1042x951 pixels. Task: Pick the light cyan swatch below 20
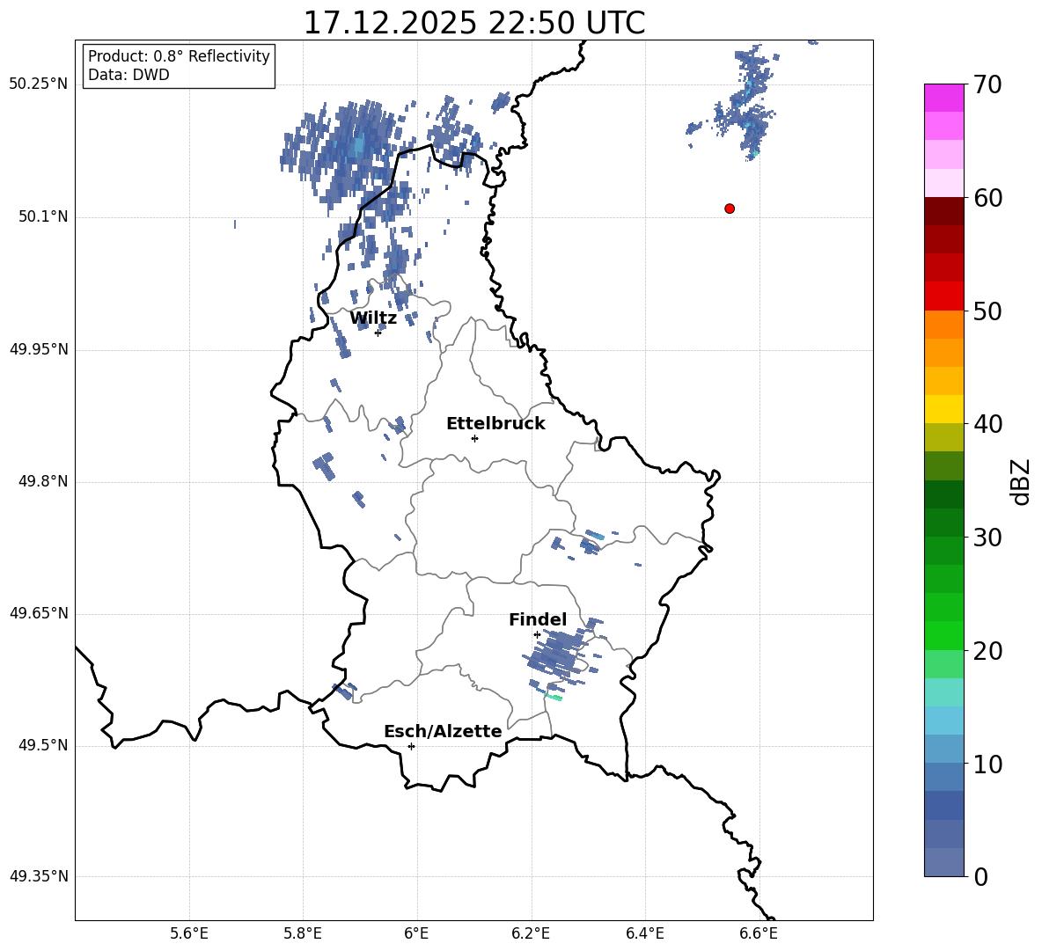click(x=944, y=692)
